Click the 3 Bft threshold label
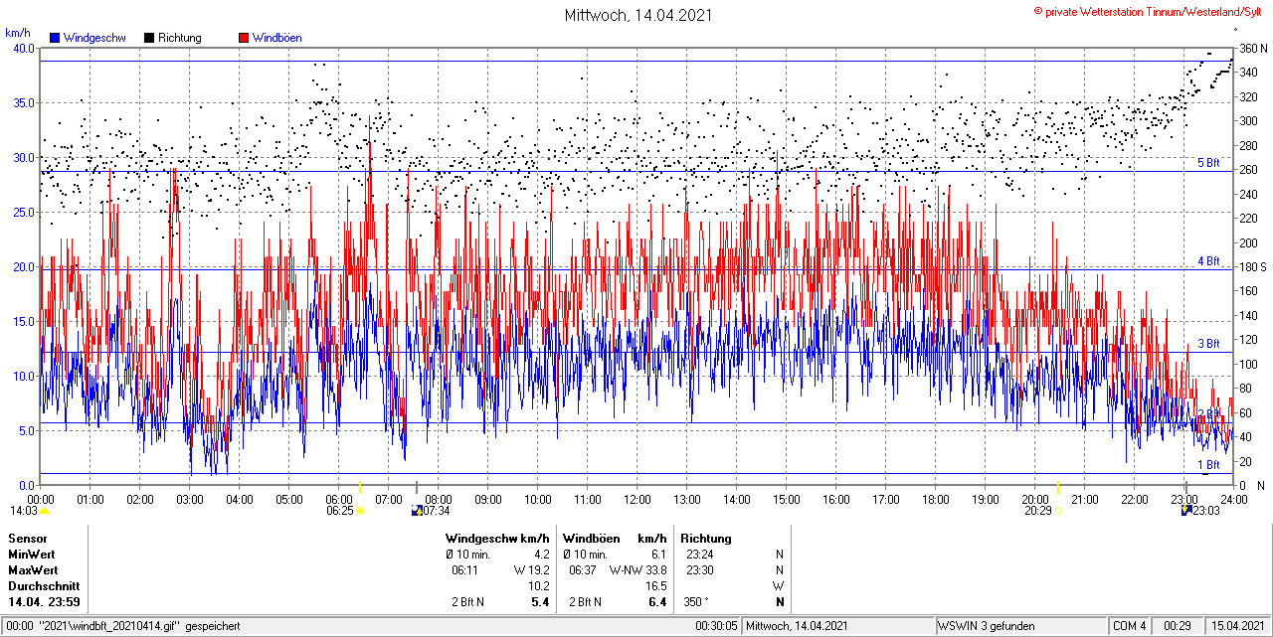1273x637 pixels. (x=1207, y=343)
